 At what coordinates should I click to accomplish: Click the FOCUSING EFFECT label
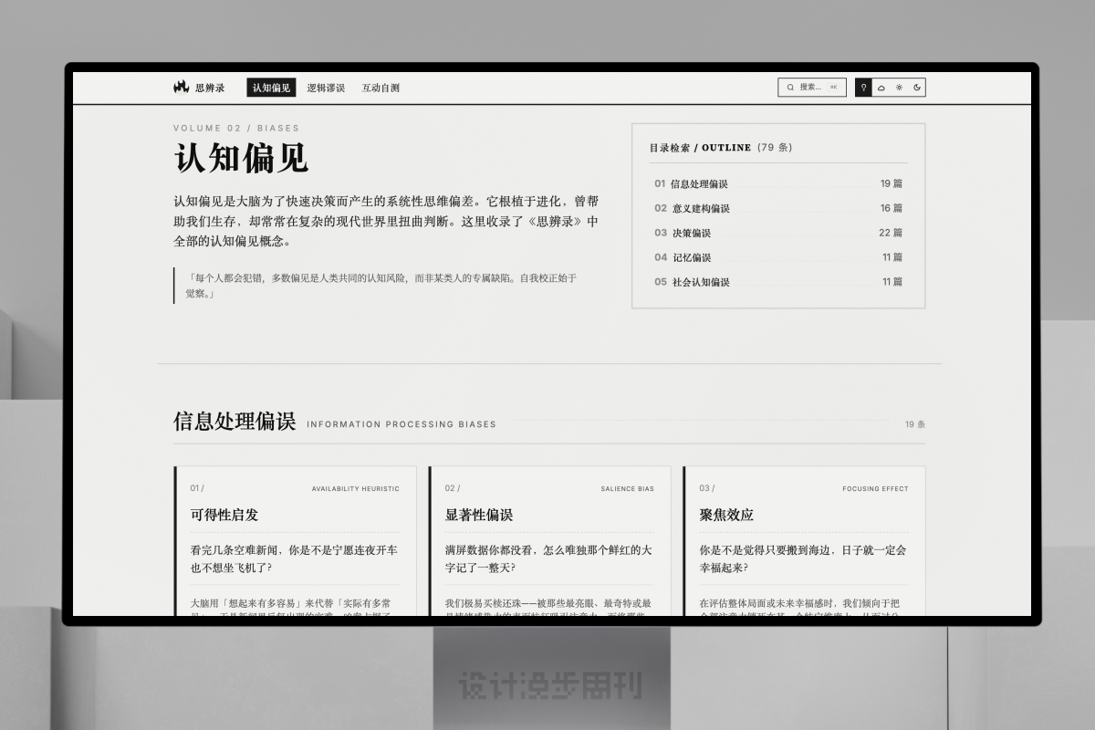(875, 489)
